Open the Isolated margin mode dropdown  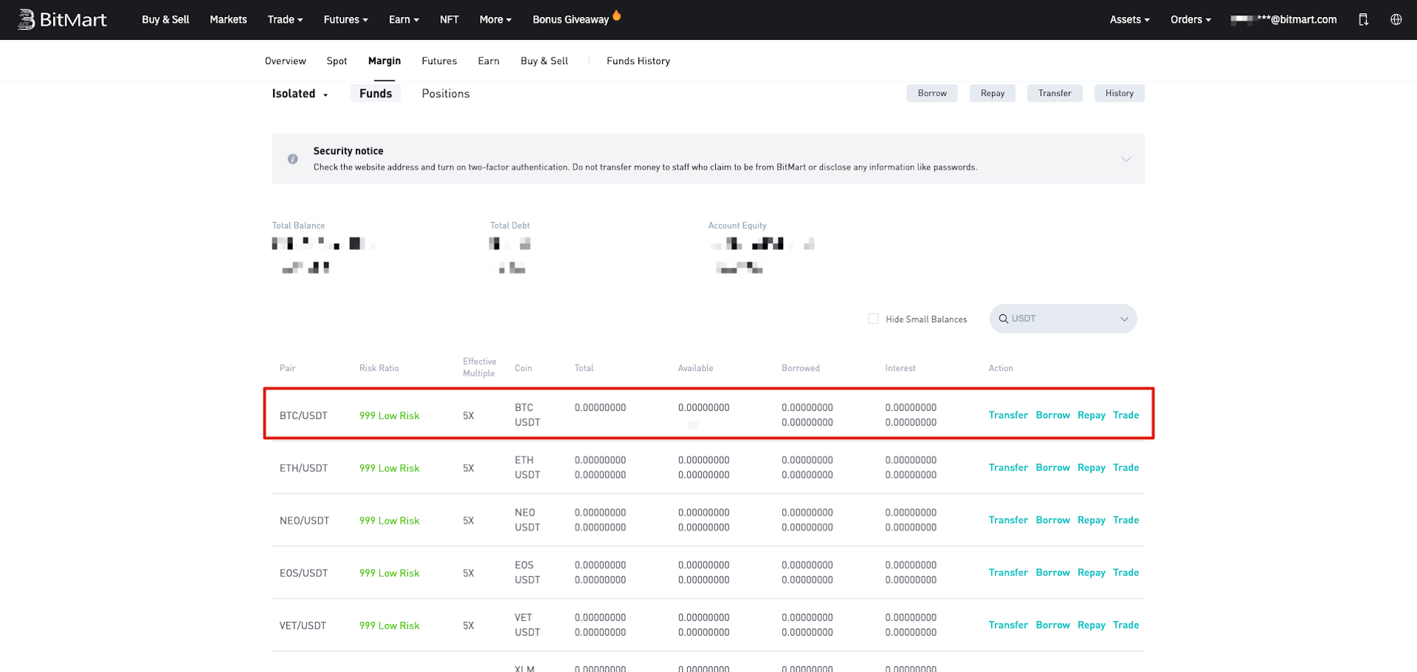[300, 94]
